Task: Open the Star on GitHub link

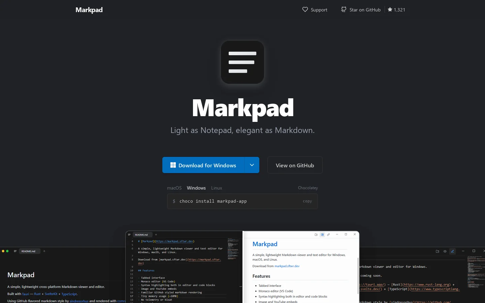Action: click(361, 10)
